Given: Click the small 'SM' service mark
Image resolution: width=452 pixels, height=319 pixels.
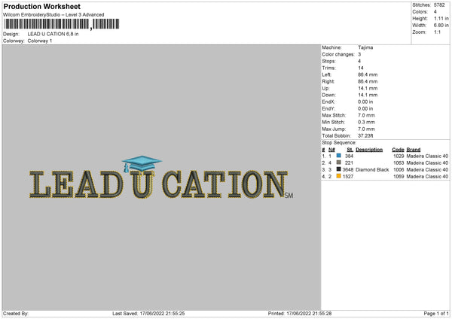Looking at the screenshot, I should [x=289, y=196].
